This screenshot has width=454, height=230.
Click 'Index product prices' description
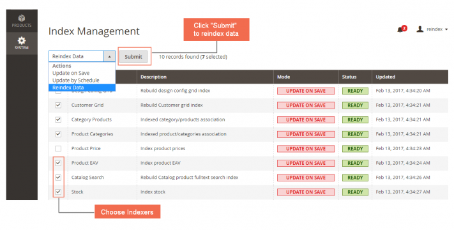click(163, 148)
